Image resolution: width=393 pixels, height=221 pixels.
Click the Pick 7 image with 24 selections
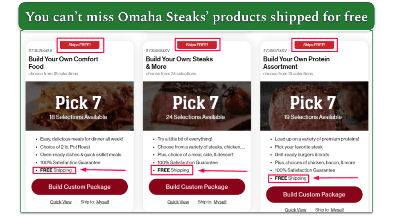[x=197, y=106]
